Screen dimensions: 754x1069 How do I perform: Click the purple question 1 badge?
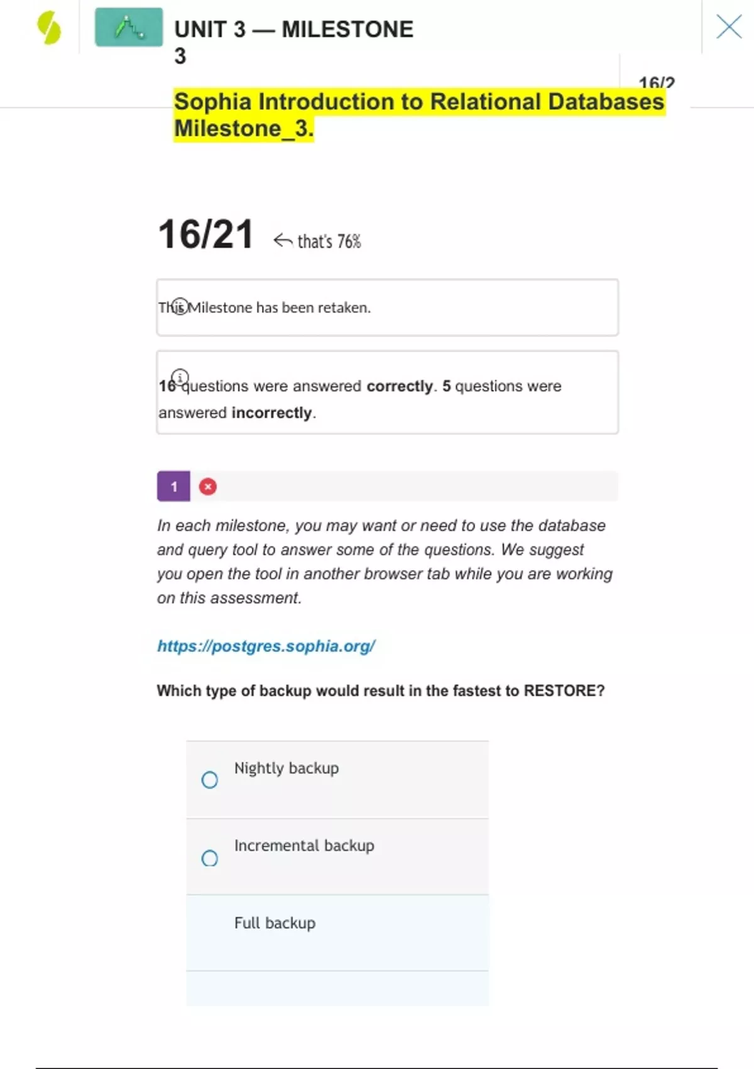point(173,486)
